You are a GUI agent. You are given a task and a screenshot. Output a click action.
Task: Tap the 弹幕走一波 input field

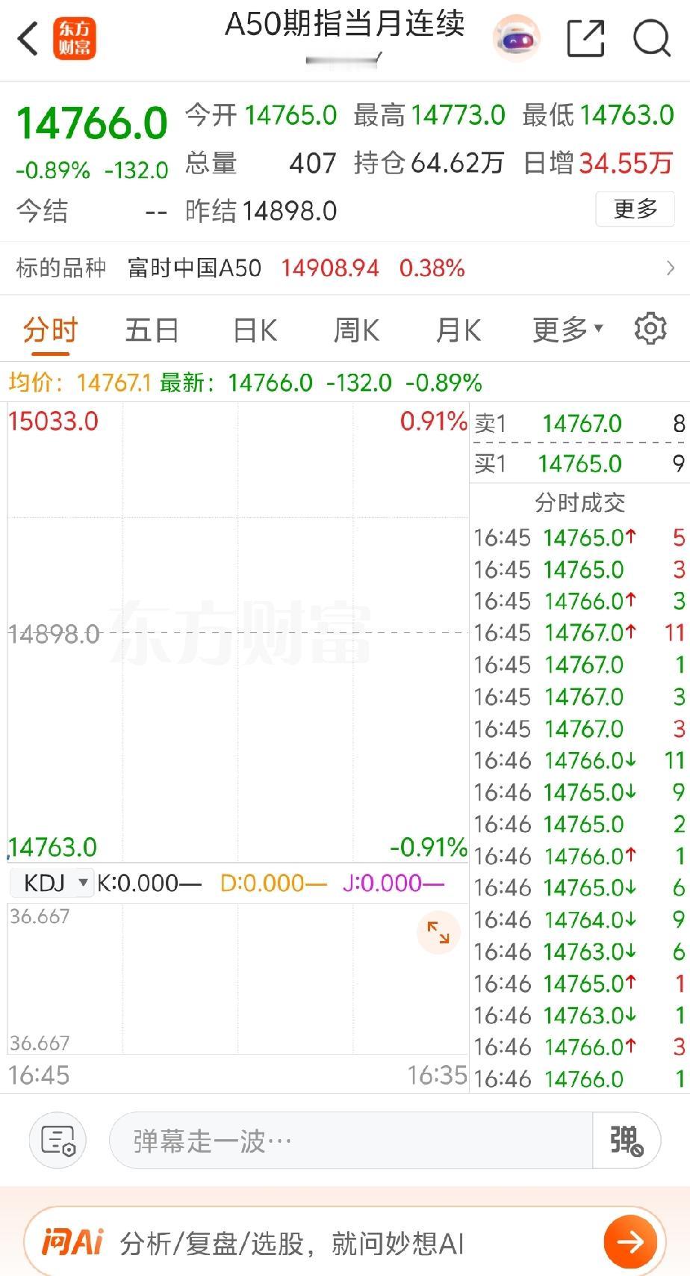[351, 1141]
